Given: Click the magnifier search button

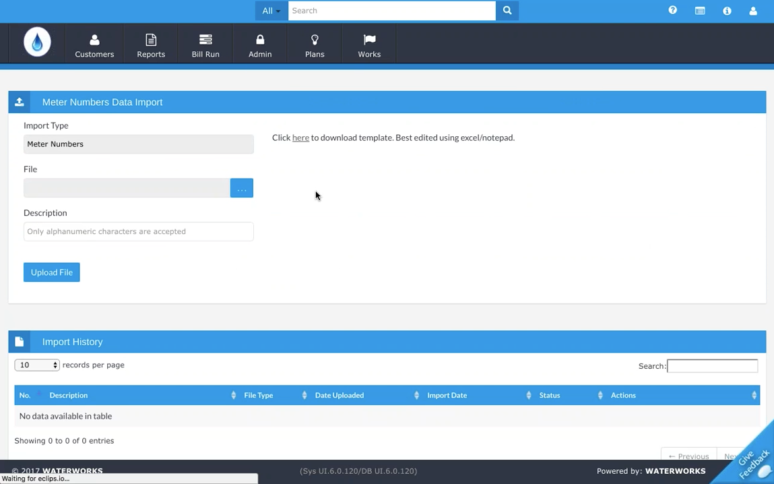Looking at the screenshot, I should click(x=507, y=11).
